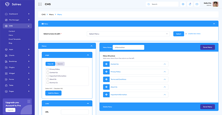The height and width of the screenshot is (115, 222).
Task: Click the Add to Menu button
Action: 53,93
